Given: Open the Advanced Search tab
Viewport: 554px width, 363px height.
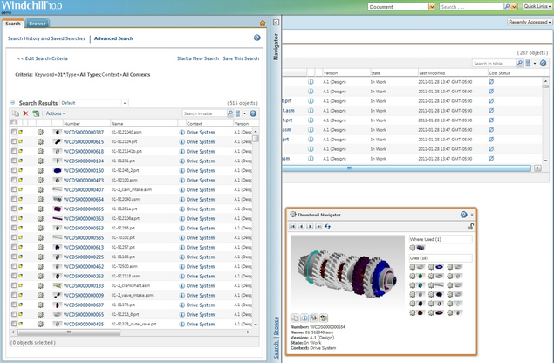Looking at the screenshot, I should (x=113, y=38).
